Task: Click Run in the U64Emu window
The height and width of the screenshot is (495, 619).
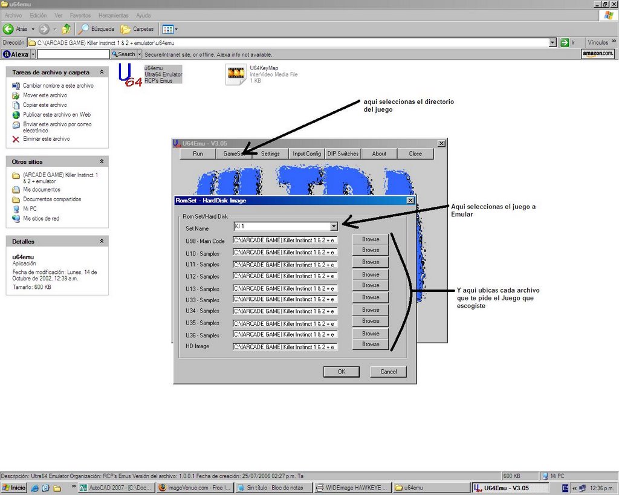Action: 198,154
